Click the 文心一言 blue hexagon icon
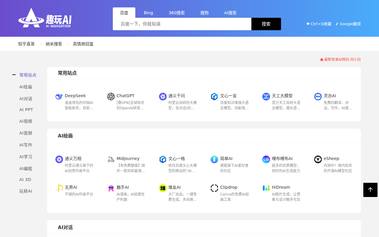This screenshot has width=379, height=237. point(214,97)
